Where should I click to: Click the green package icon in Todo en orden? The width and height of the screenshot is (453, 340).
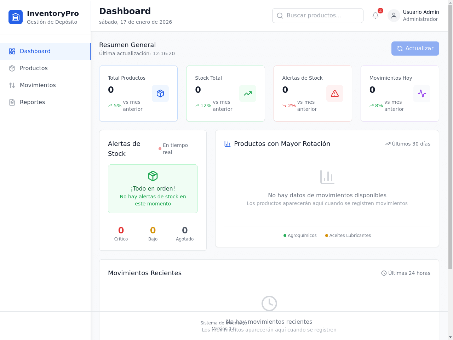click(x=153, y=176)
